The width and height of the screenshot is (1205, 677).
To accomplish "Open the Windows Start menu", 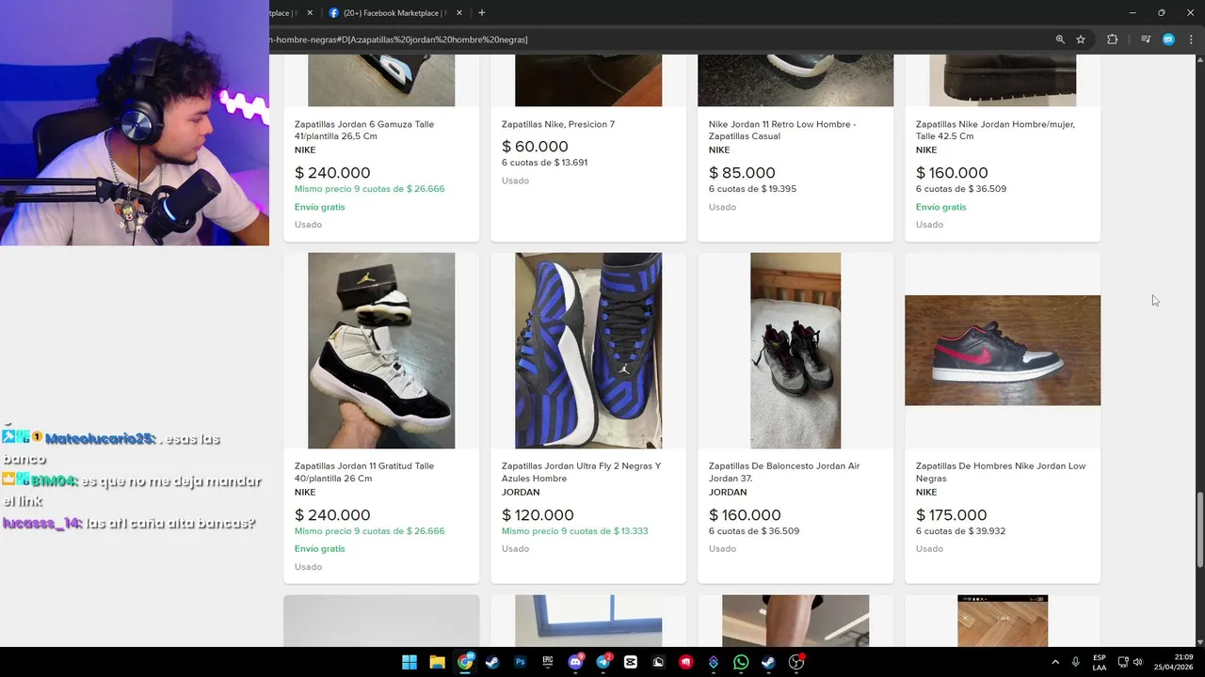I will [x=410, y=662].
